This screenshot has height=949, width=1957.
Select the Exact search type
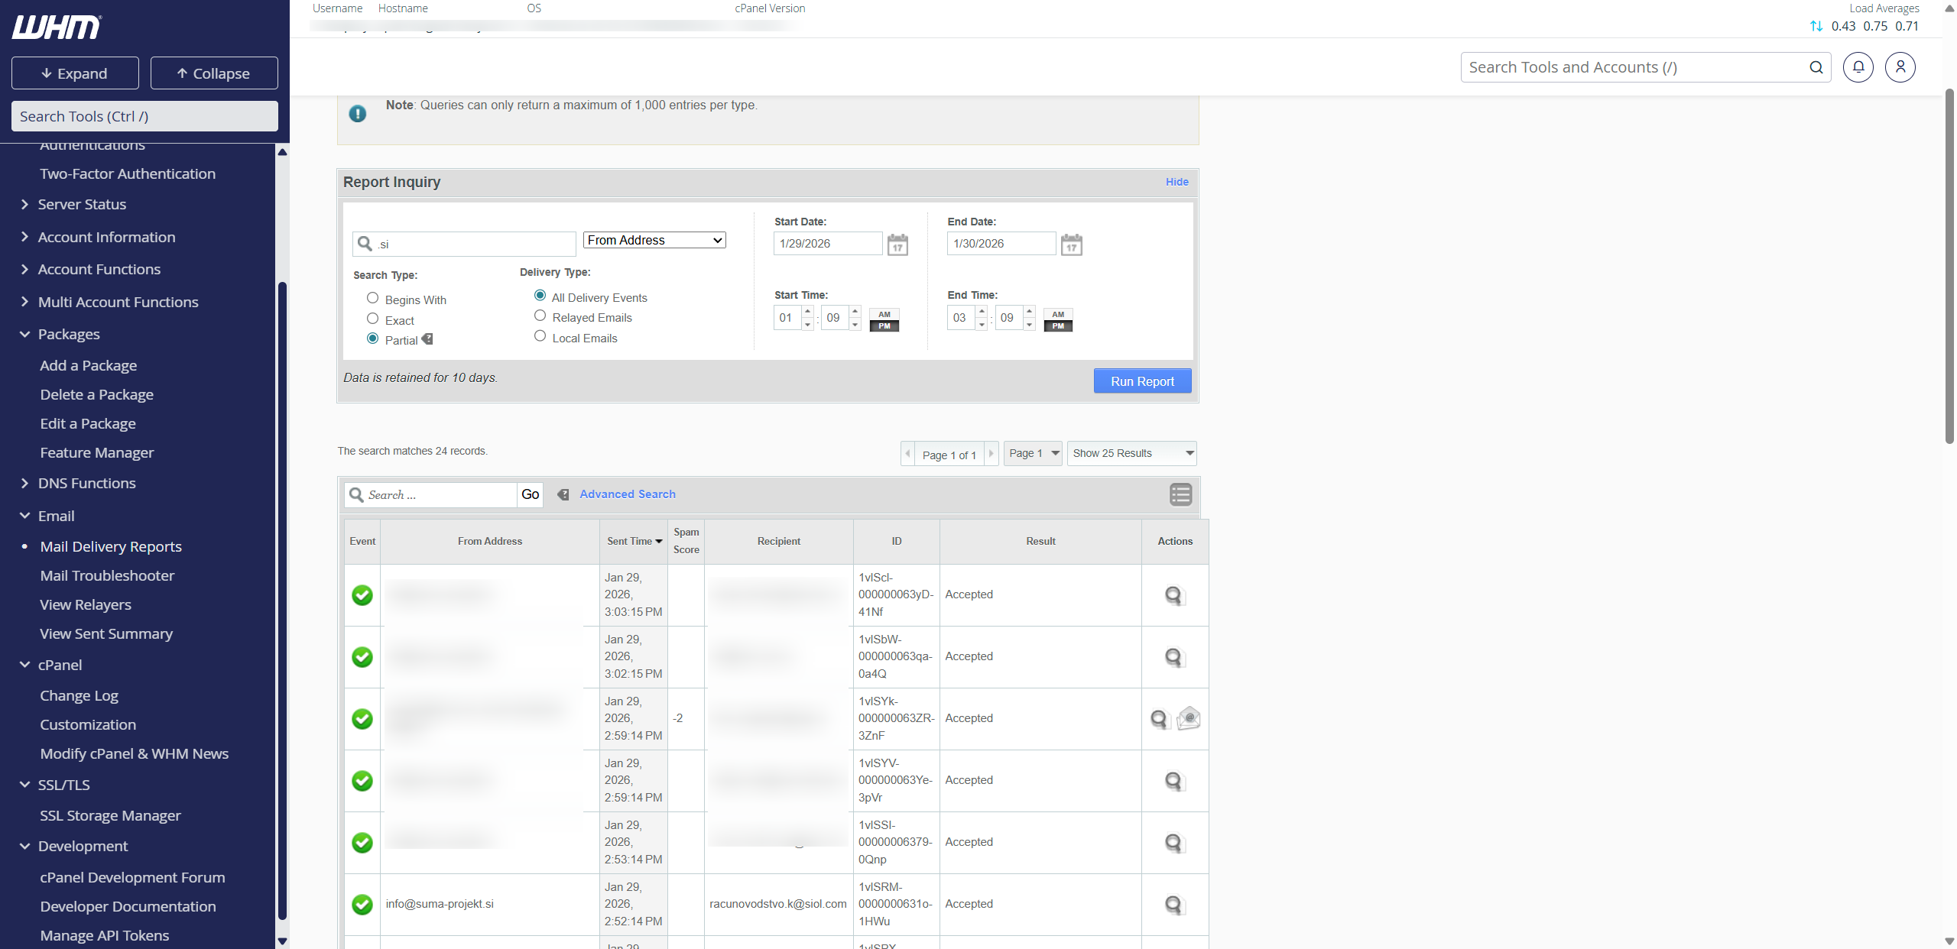[x=373, y=319]
